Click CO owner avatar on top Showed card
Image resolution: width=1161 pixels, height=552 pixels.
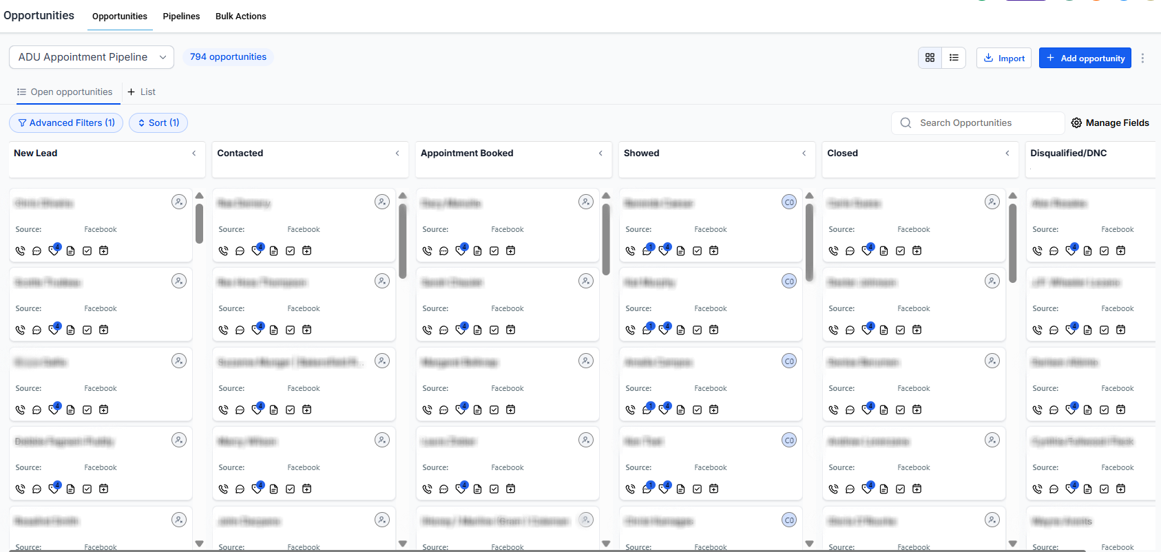(789, 202)
